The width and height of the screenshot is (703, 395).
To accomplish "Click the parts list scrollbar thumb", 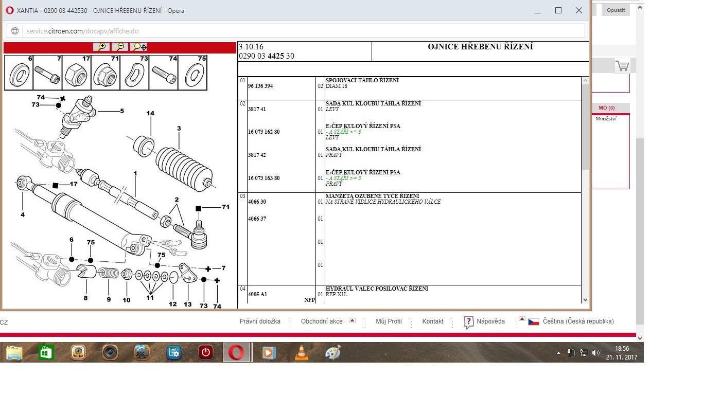I will 585,128.
